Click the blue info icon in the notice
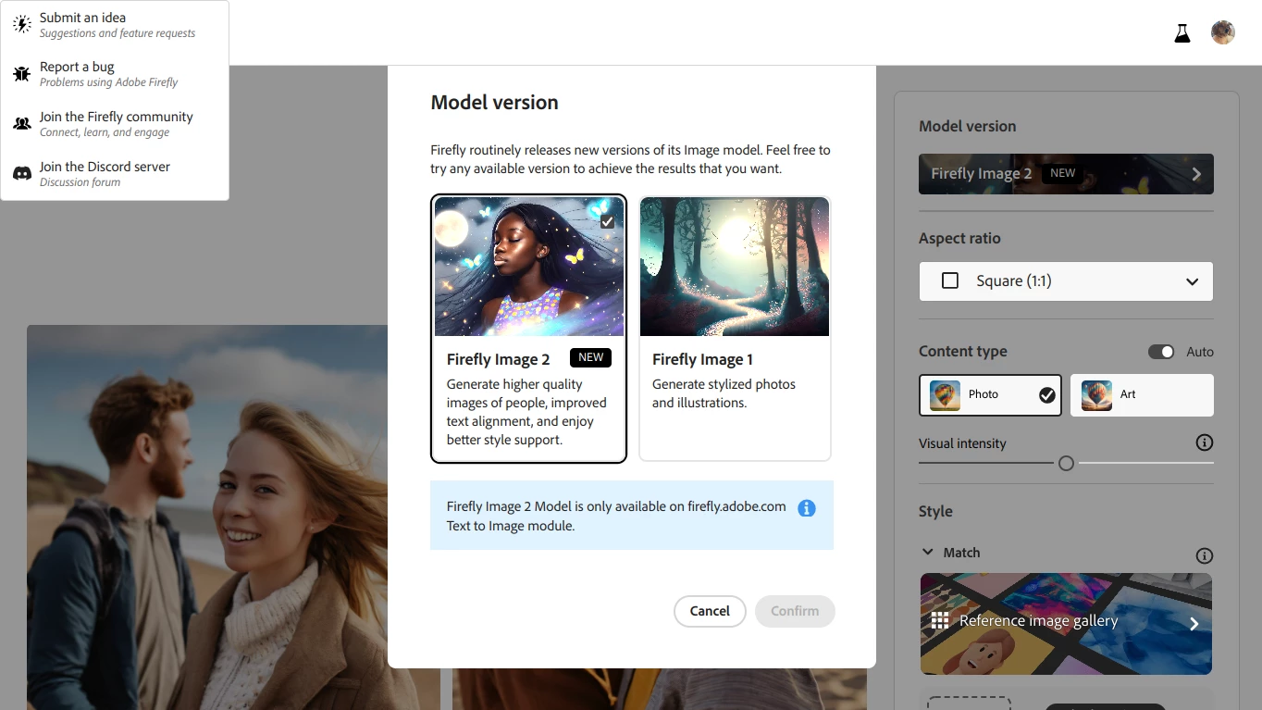1262x710 pixels. click(x=807, y=508)
